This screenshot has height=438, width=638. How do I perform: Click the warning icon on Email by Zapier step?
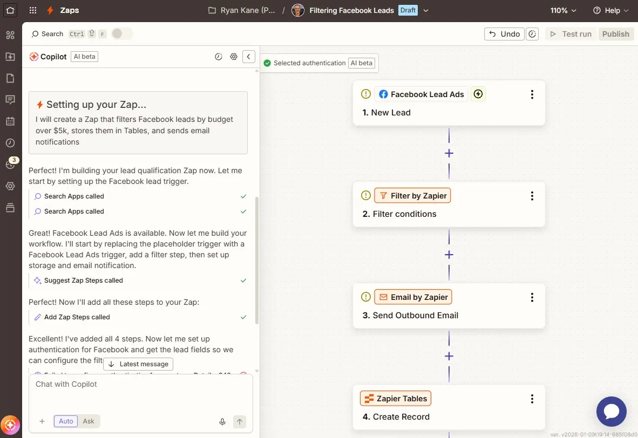(366, 297)
